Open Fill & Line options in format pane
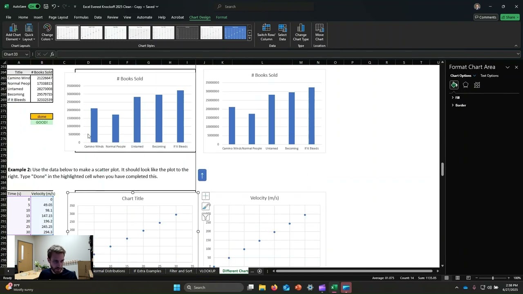 point(454,85)
